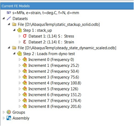Expand Increment 3 (Frequency 75.6)
This screenshot has height=126, width=134.
(20, 77)
